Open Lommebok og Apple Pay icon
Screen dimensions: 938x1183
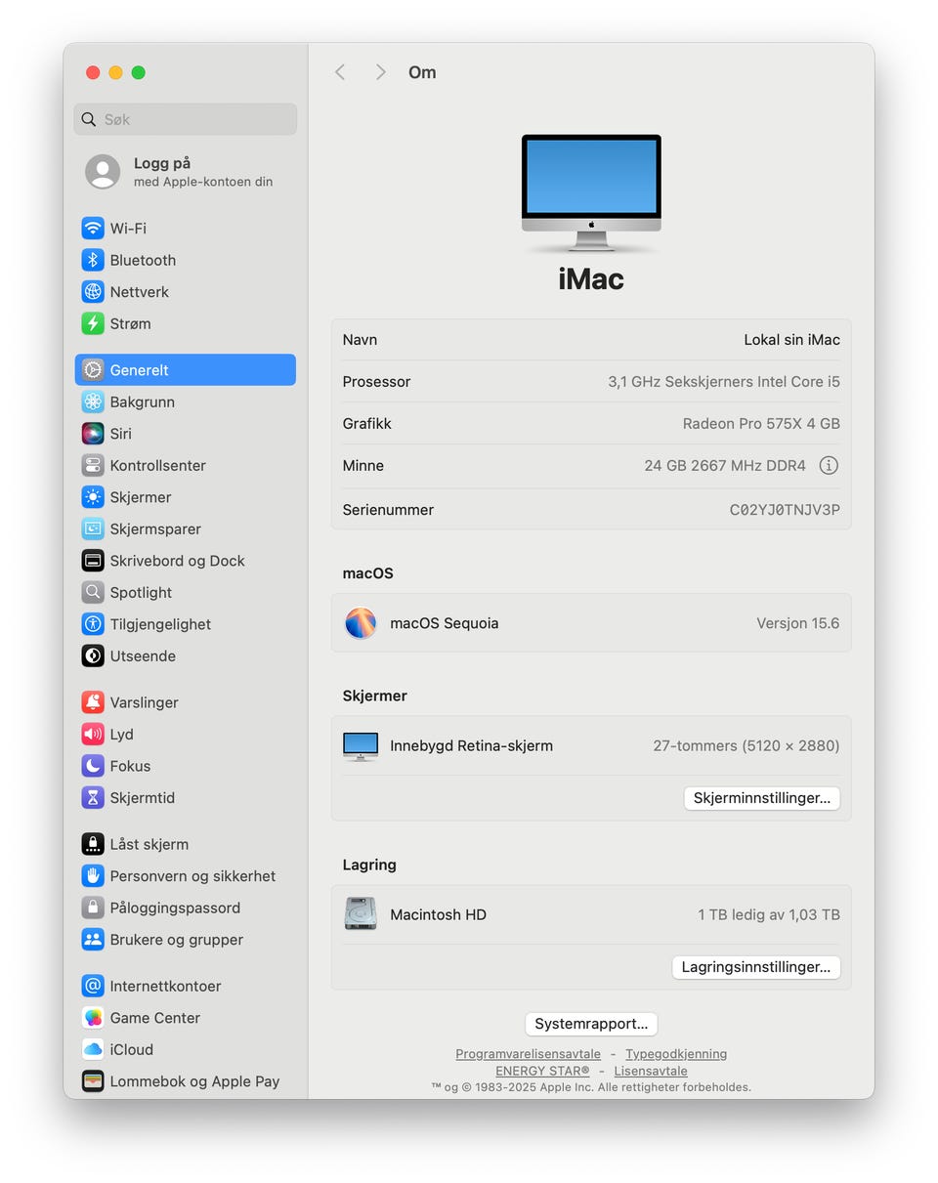click(x=93, y=1081)
